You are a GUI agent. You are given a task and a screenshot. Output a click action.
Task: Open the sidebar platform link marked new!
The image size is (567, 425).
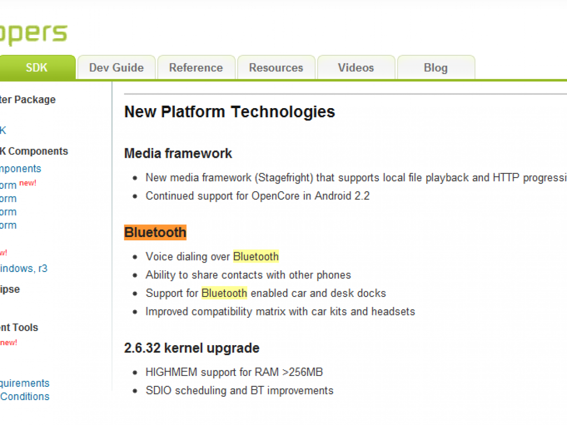coord(9,185)
